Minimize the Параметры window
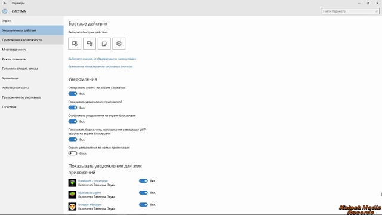Viewport: 382px width, 215px height. click(x=359, y=3)
